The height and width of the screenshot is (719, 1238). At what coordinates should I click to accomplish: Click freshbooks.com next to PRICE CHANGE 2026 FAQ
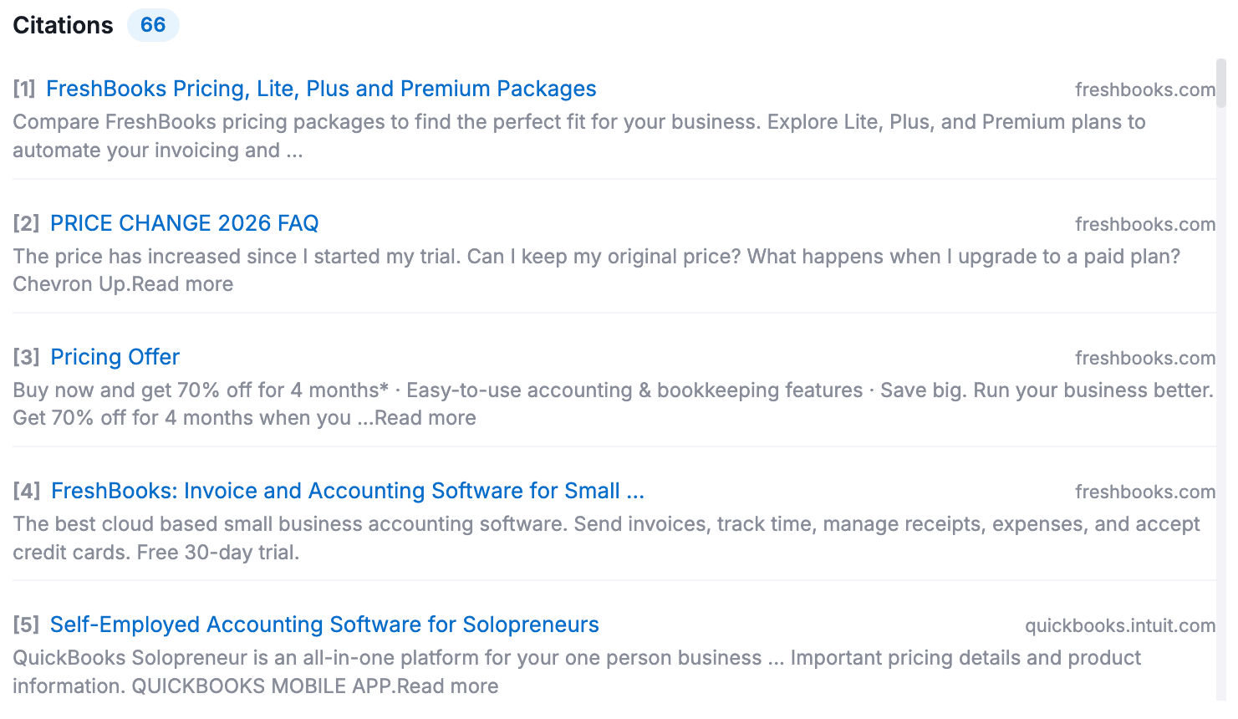[x=1144, y=224]
